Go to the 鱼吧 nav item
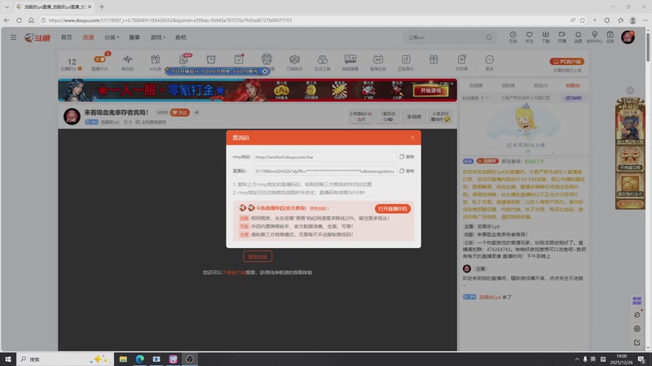The height and width of the screenshot is (366, 652). 180,37
